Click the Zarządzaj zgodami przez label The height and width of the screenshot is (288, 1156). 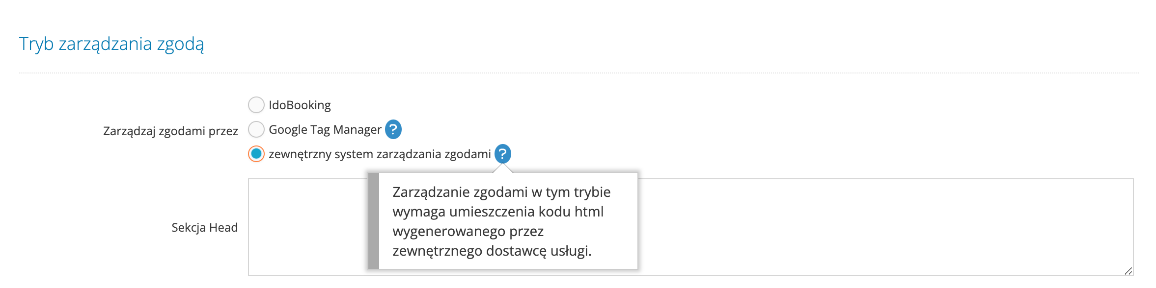pos(170,130)
